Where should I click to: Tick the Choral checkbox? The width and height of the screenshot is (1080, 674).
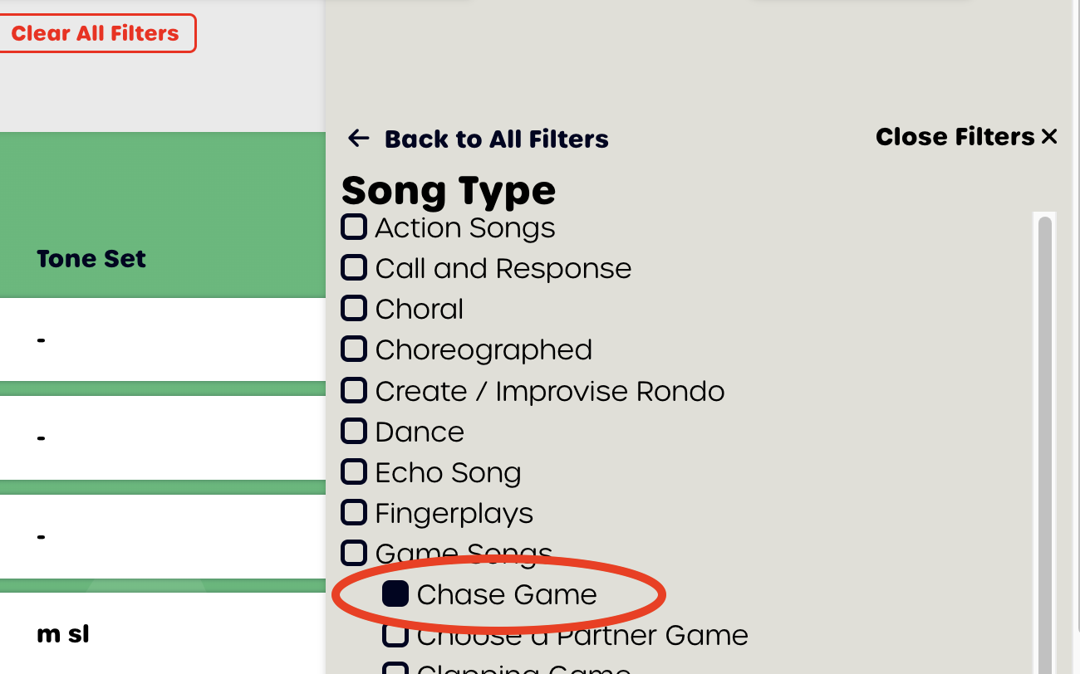click(x=354, y=308)
